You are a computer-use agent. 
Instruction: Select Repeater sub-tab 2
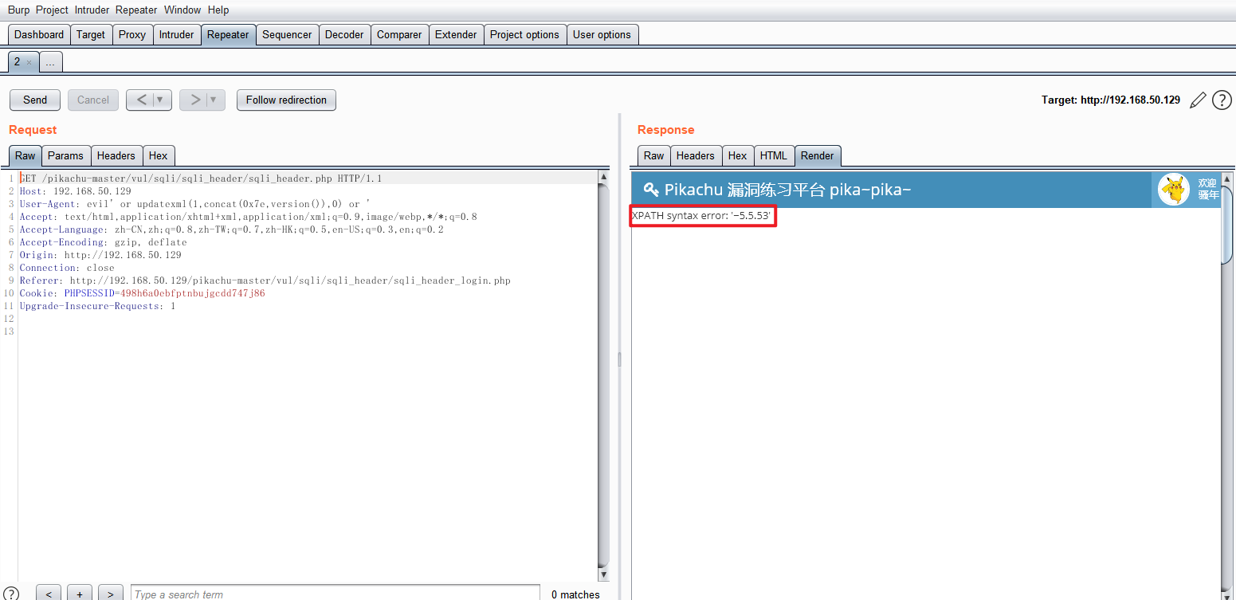pyautogui.click(x=17, y=62)
